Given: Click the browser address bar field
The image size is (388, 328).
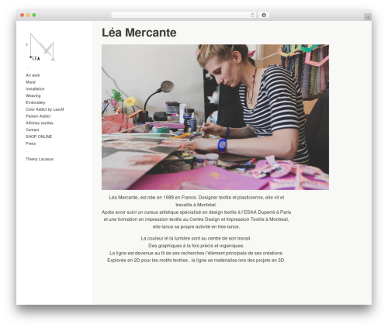Looking at the screenshot, I should [183, 15].
